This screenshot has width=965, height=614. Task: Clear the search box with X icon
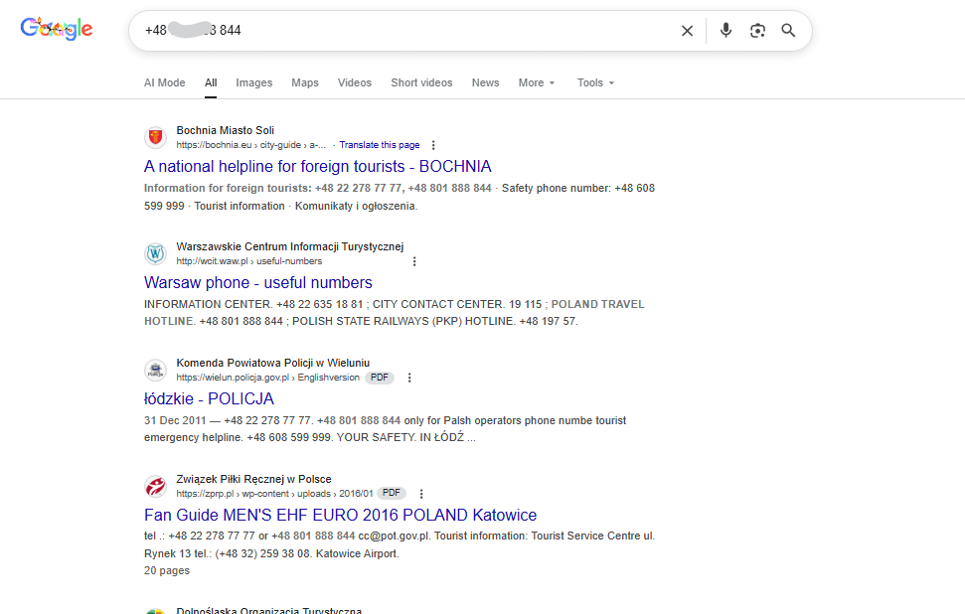(x=687, y=31)
